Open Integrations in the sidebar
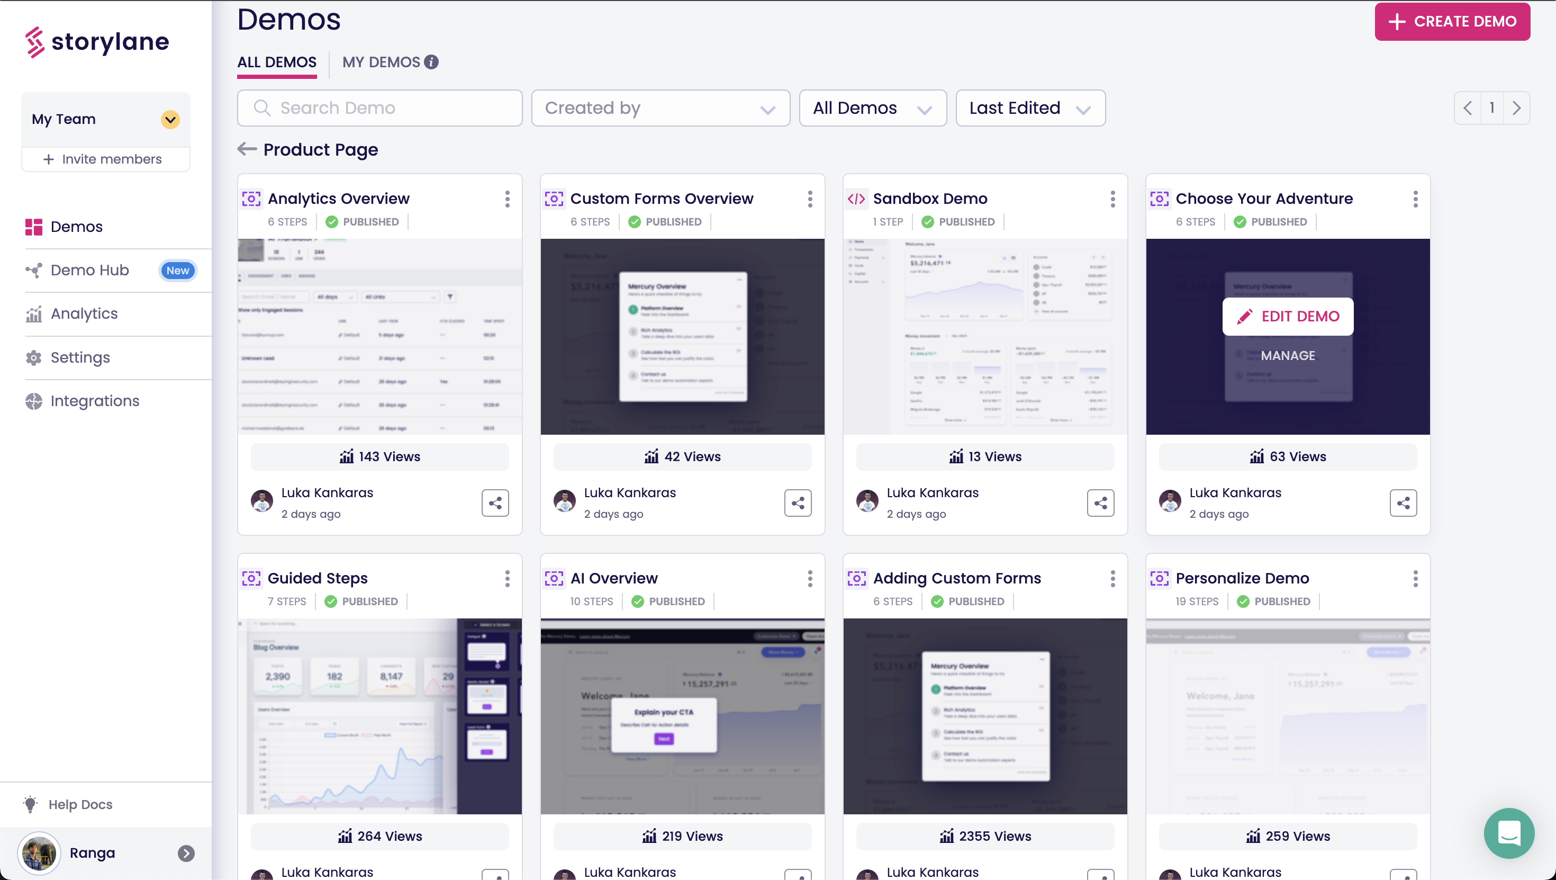The height and width of the screenshot is (880, 1556). pos(95,401)
